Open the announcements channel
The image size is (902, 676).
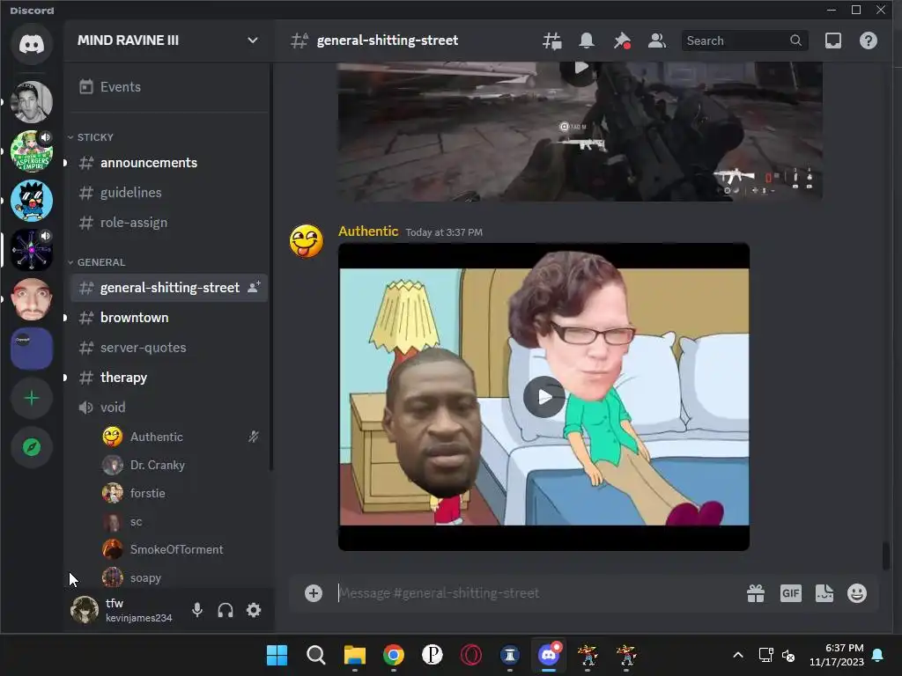pyautogui.click(x=168, y=163)
